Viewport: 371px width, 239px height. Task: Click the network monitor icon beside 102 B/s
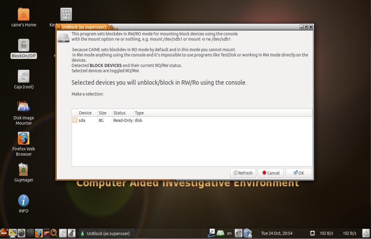pos(312,233)
